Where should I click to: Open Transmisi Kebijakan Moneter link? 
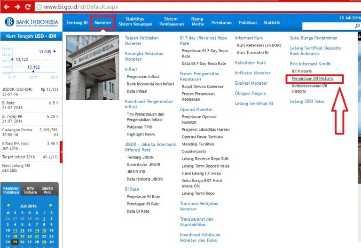click(x=199, y=206)
